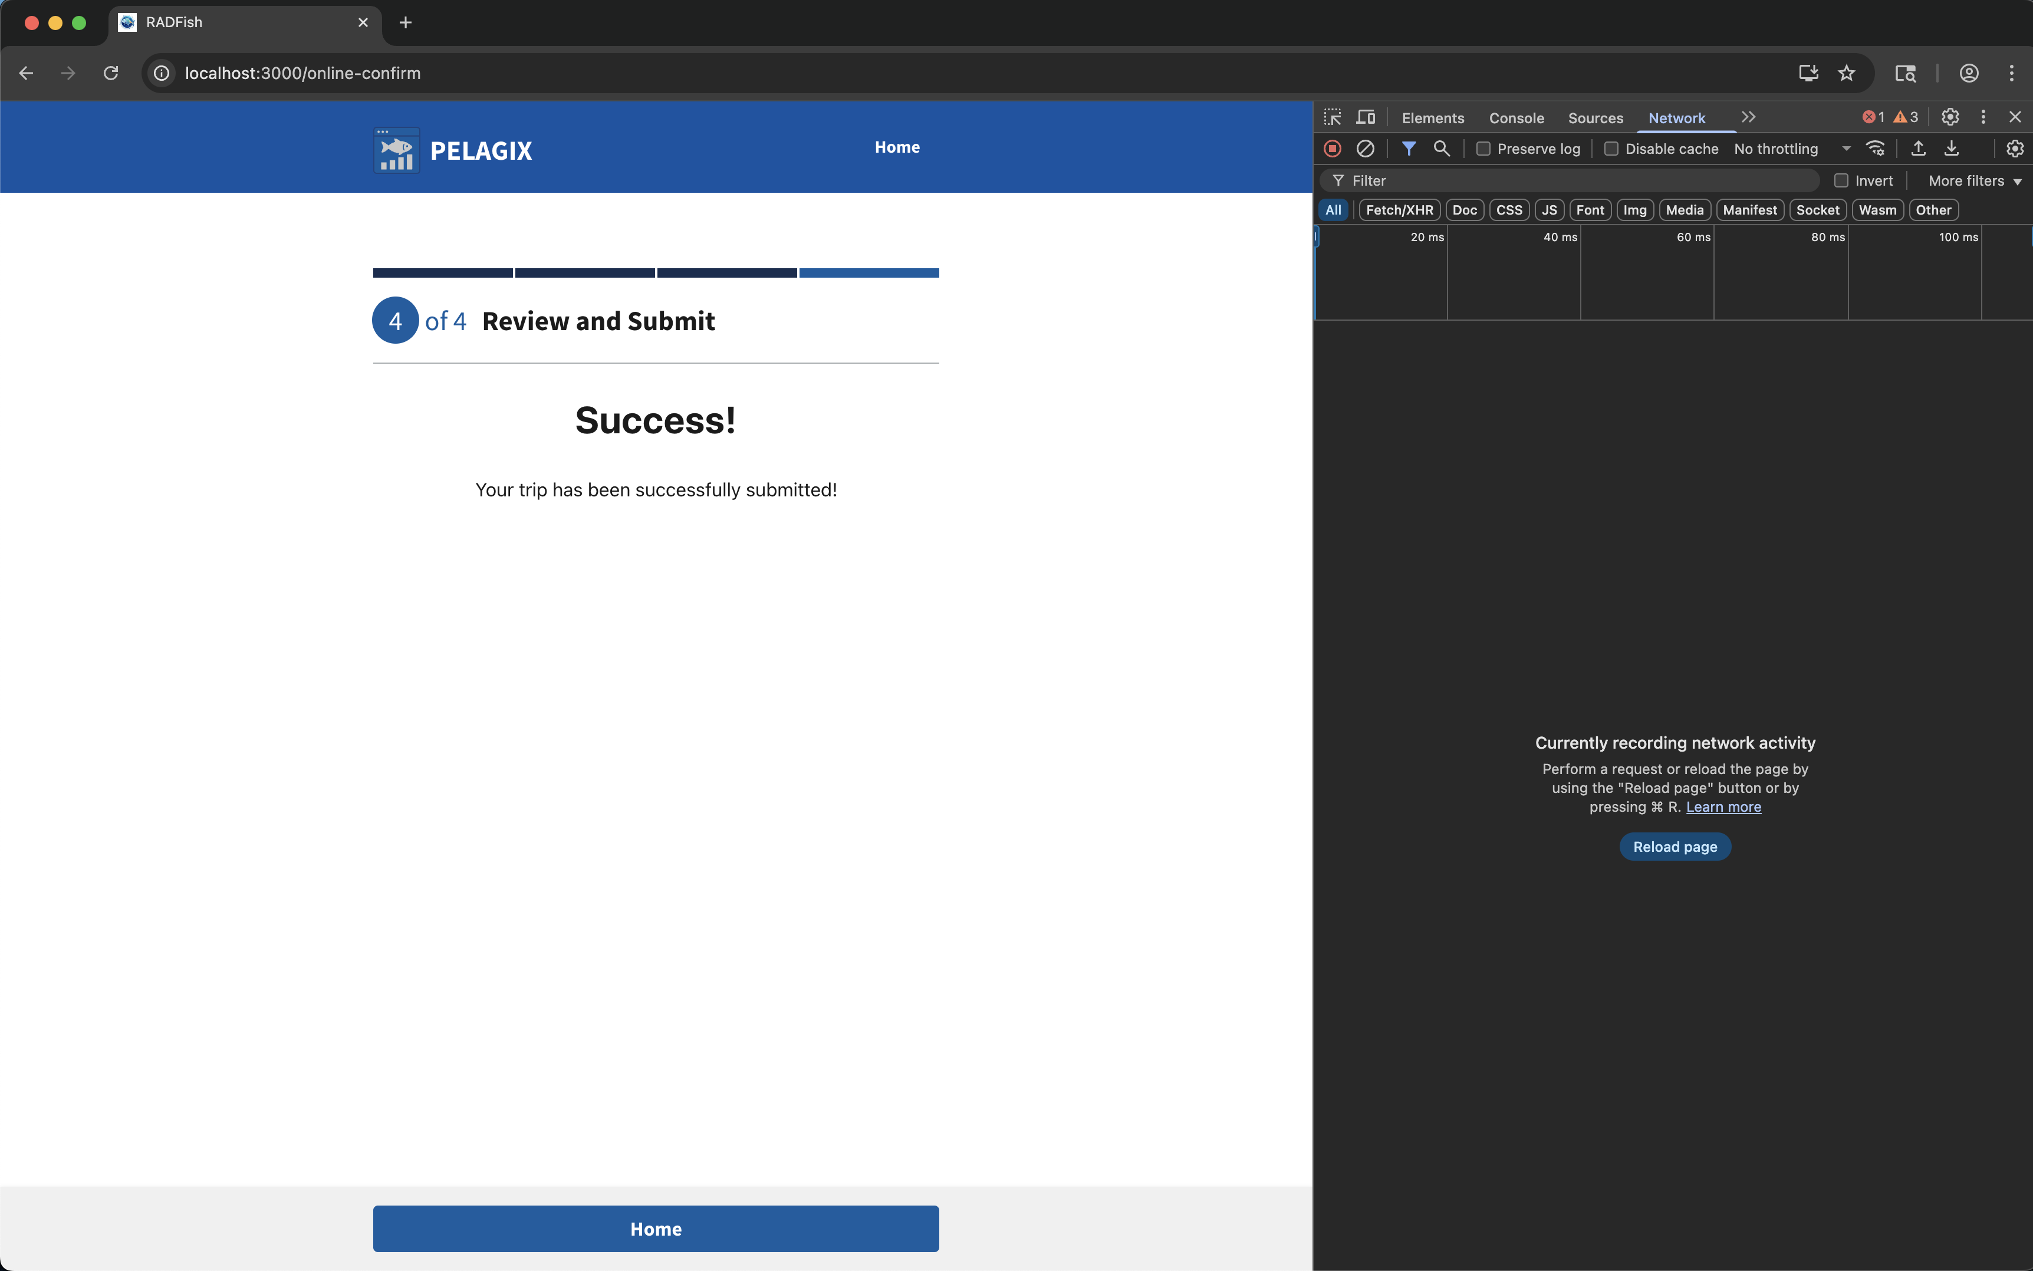Filter requests by Socket type

pyautogui.click(x=1818, y=210)
